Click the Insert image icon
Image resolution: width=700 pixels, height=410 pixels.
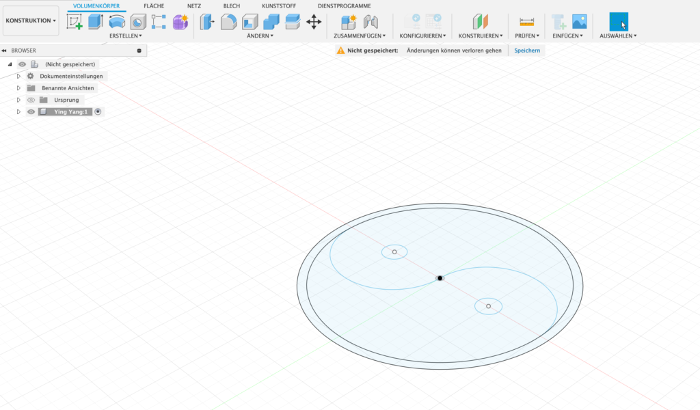pos(579,22)
